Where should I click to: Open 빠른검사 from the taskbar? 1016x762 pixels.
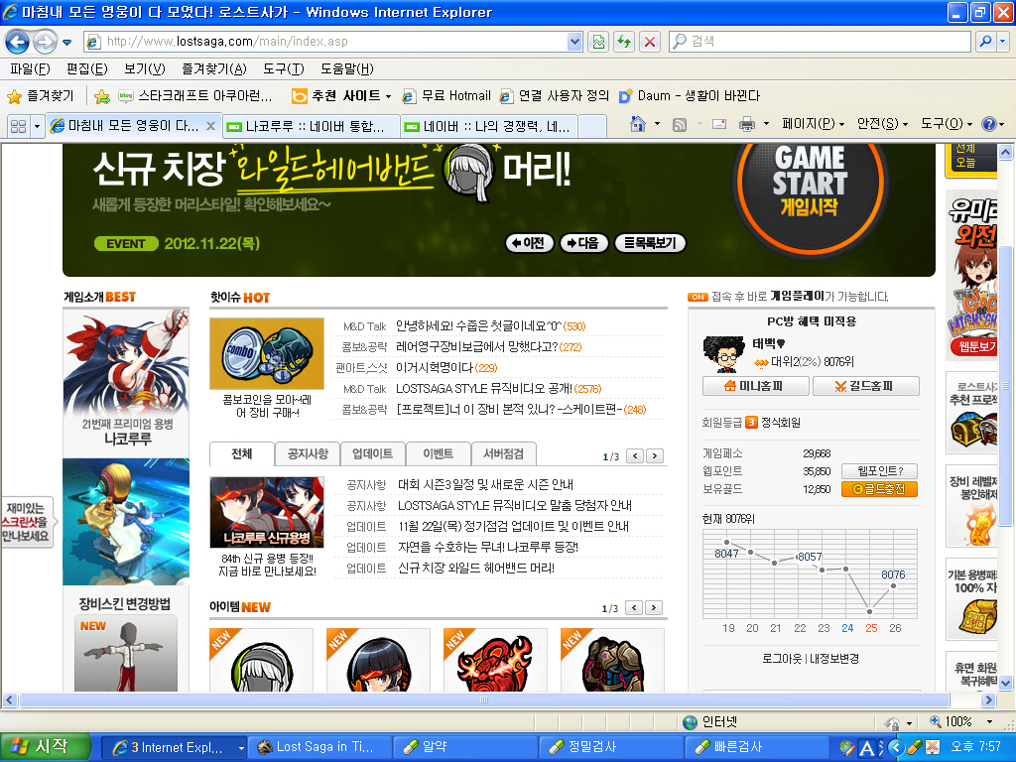tap(759, 747)
